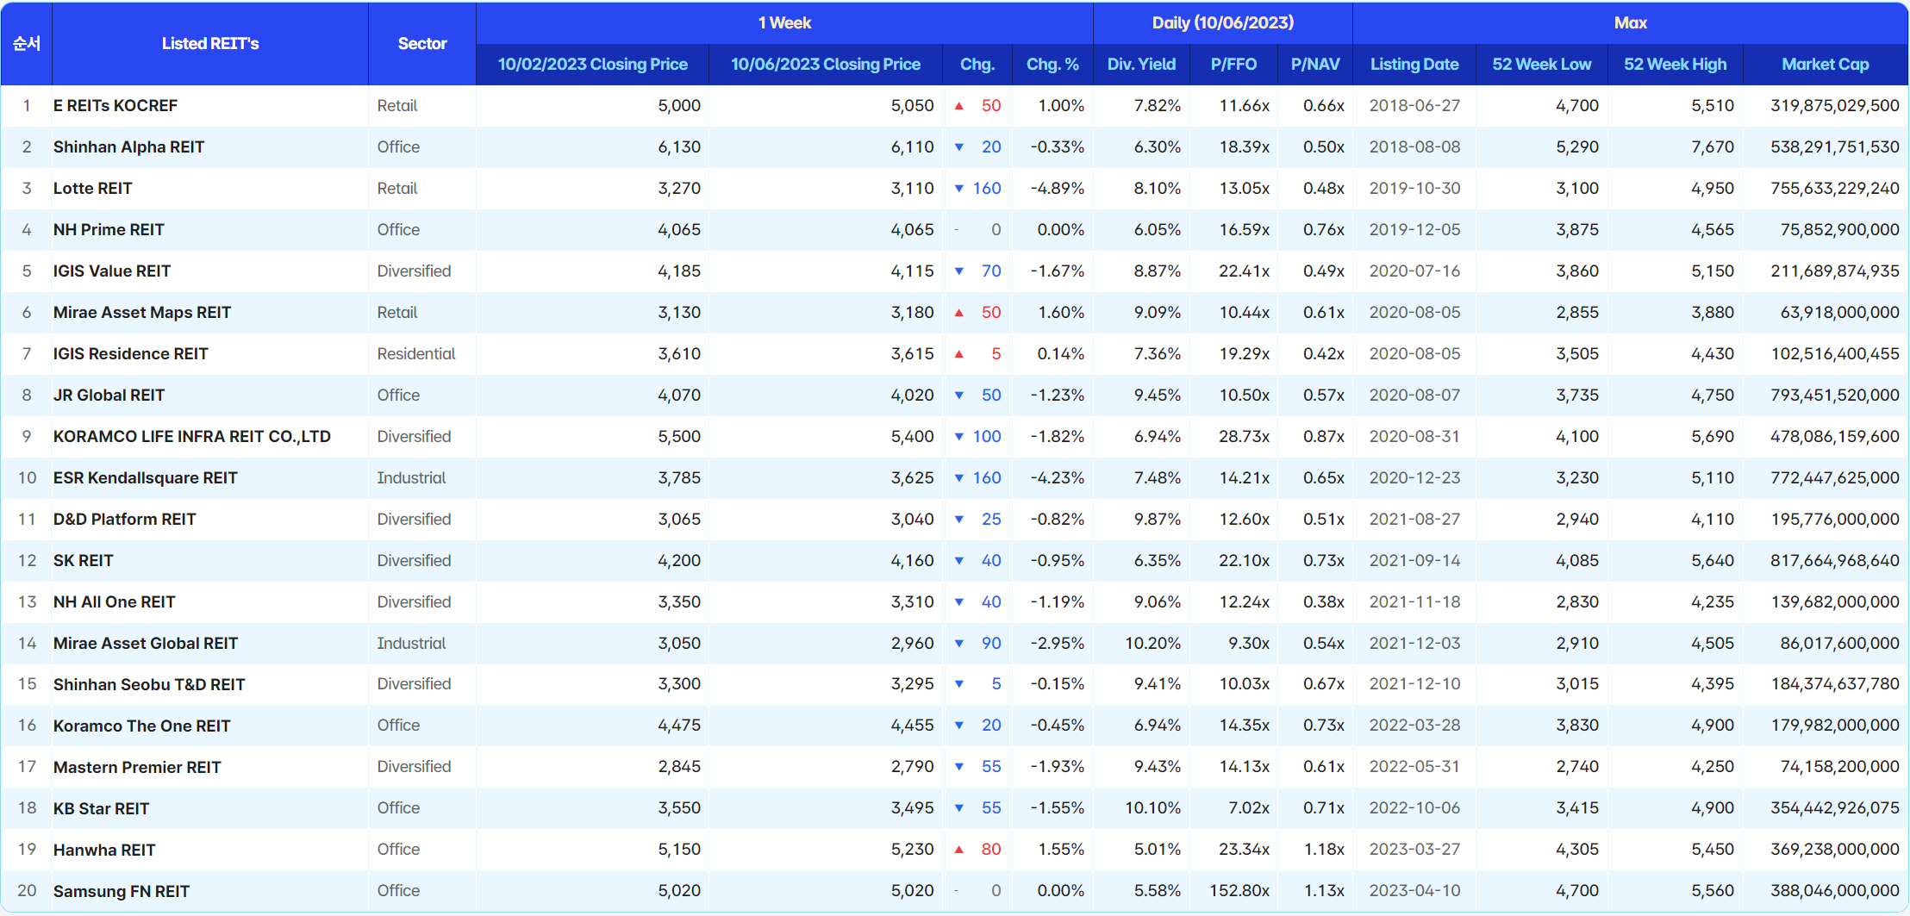Click the down arrow in Lotte REIT row
The width and height of the screenshot is (1910, 916).
click(958, 189)
